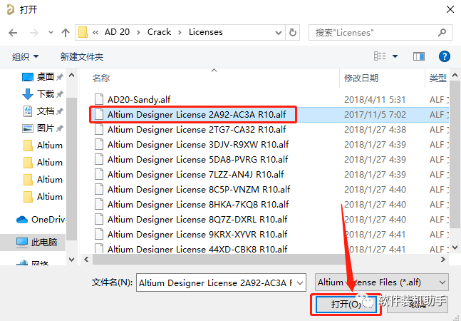
Task: Refresh the Licenses folder view
Action: tap(293, 32)
